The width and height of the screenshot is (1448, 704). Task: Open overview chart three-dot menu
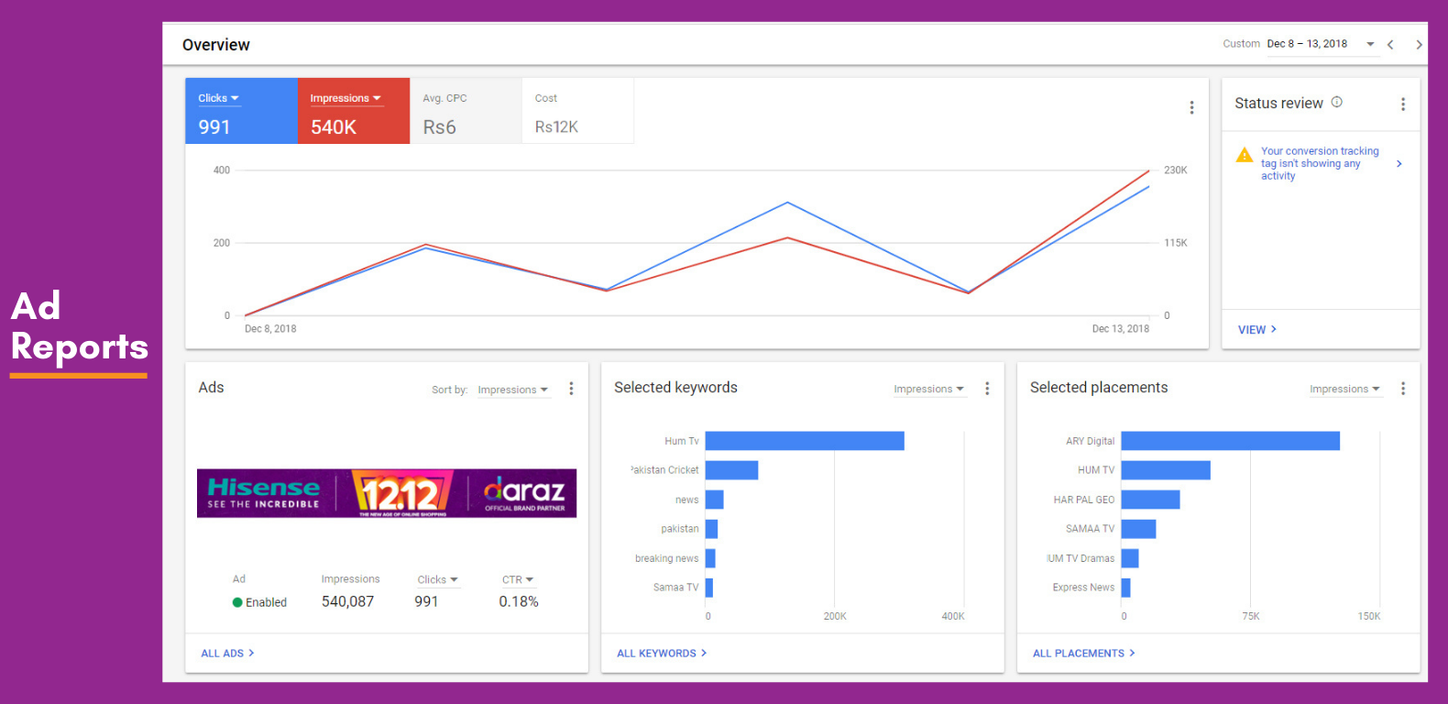(1191, 107)
